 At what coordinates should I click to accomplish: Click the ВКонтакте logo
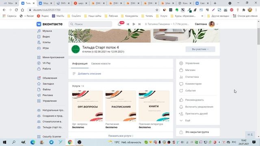[x=50, y=24]
